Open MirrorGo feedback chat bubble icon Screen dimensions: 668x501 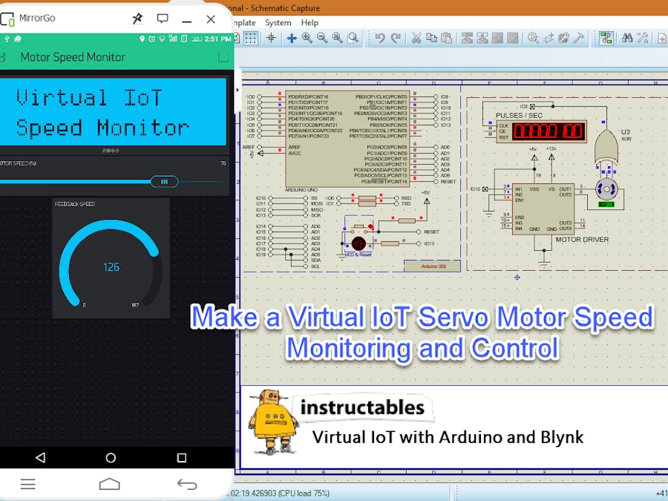163,19
